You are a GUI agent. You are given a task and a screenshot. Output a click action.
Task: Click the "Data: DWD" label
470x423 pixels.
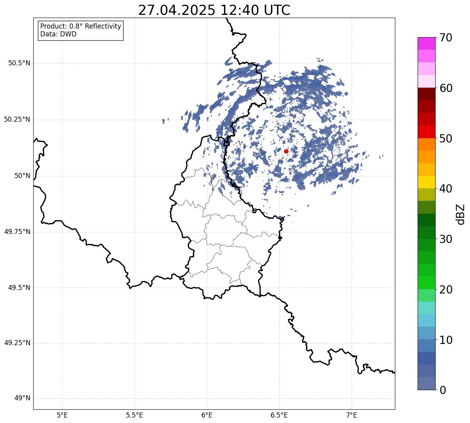(58, 34)
